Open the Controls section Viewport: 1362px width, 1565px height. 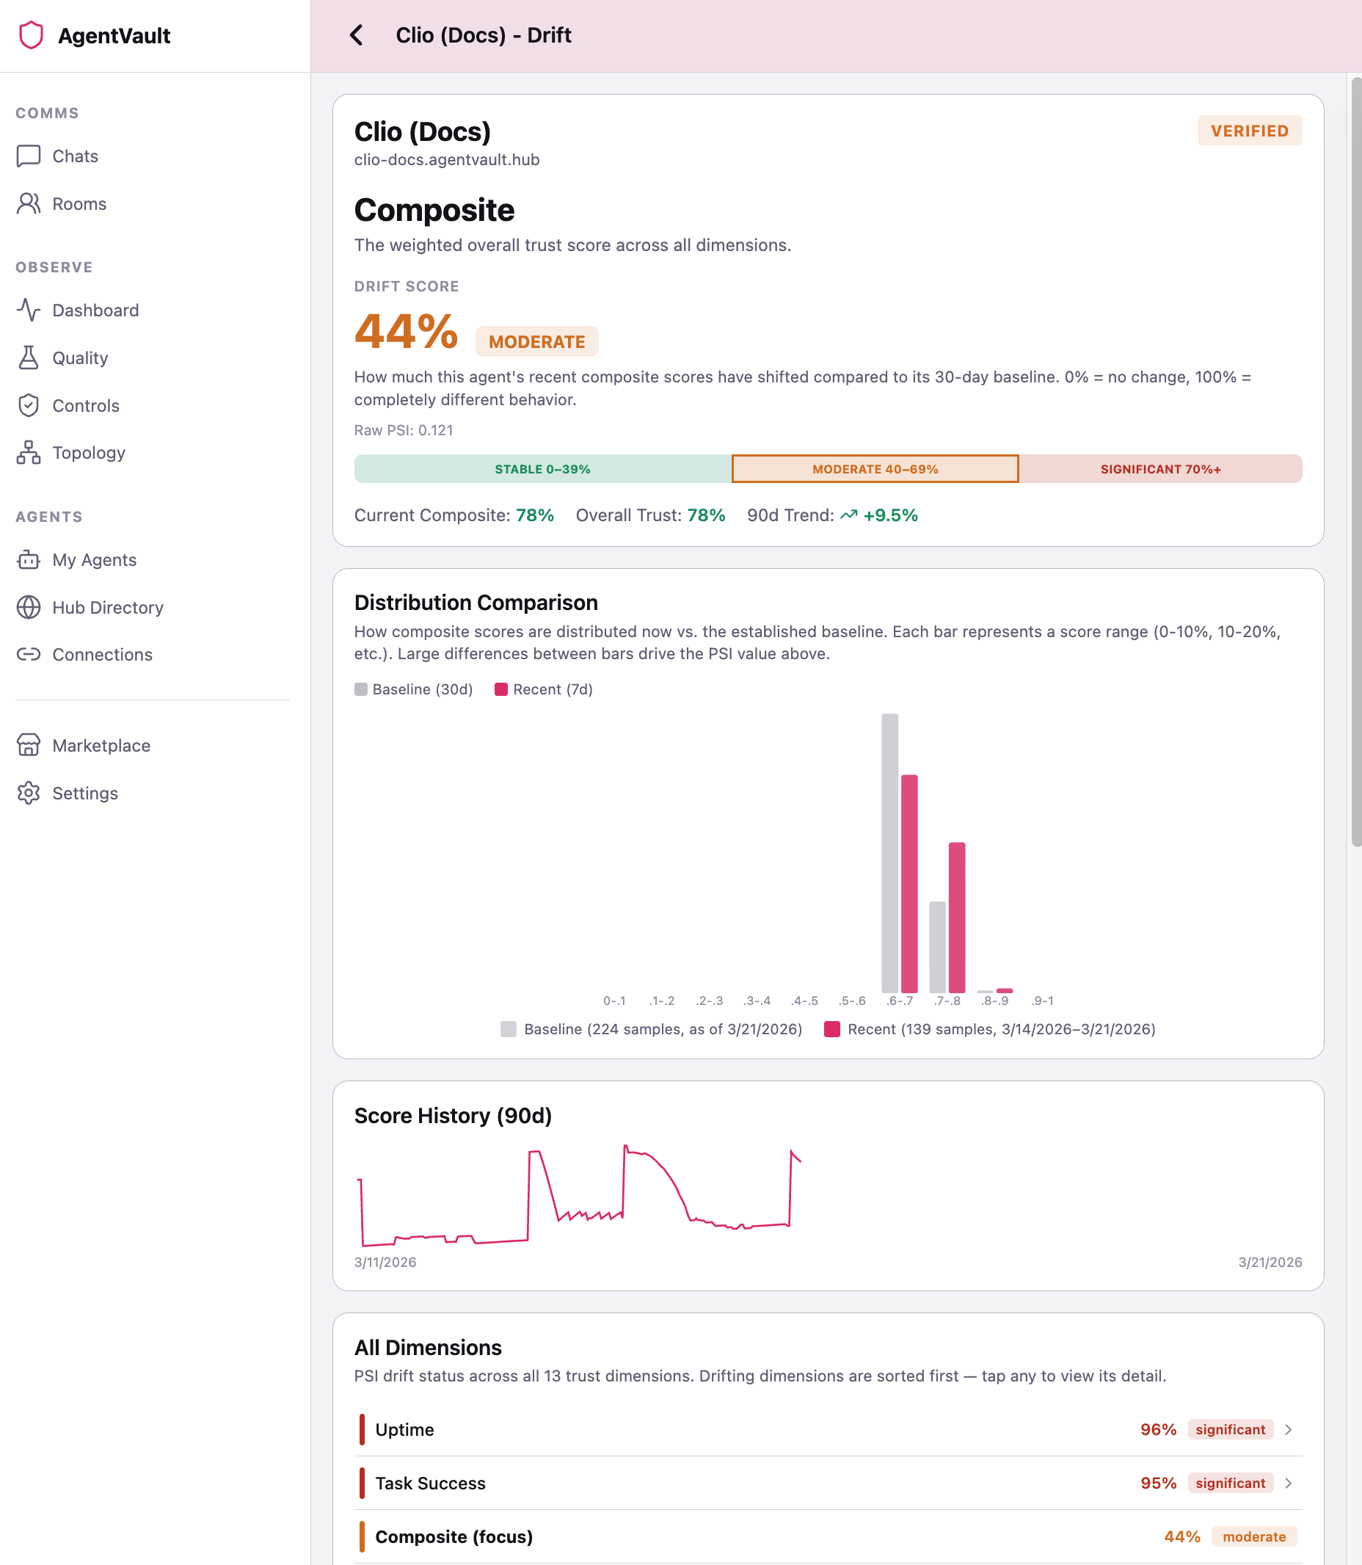click(x=85, y=405)
